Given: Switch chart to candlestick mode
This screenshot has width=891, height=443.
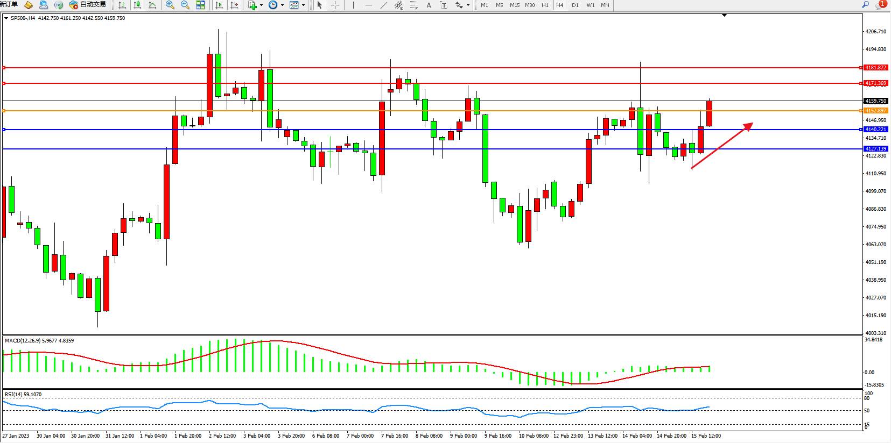Looking at the screenshot, I should click(137, 5).
